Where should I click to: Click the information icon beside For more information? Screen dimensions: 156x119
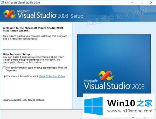point(4,76)
